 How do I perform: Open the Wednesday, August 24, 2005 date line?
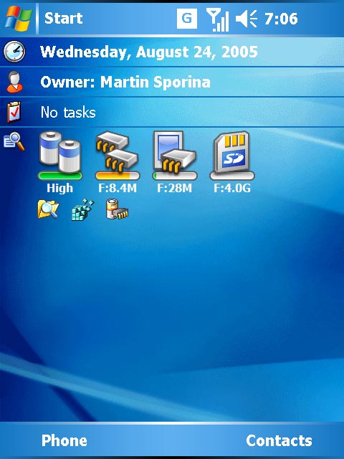coord(172,52)
